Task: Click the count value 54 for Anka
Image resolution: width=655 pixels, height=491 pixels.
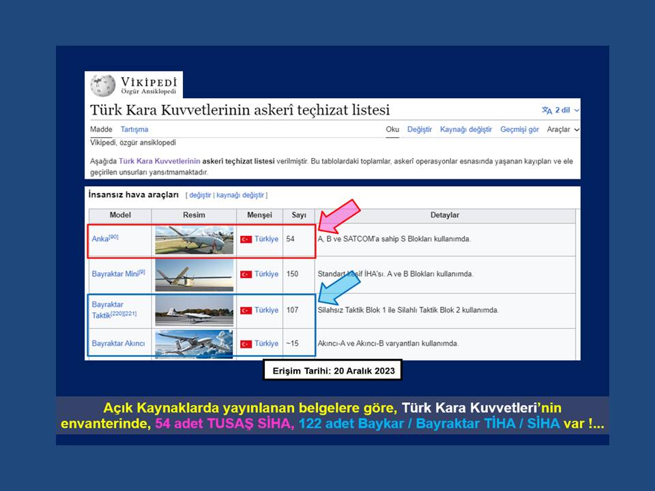Action: [x=291, y=239]
